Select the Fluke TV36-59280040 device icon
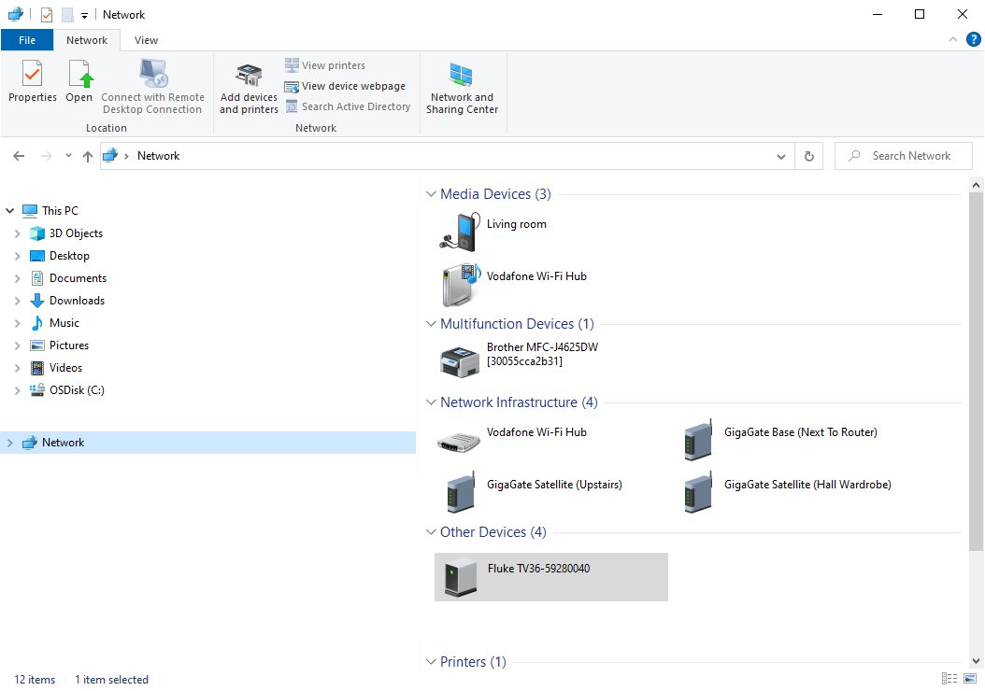This screenshot has height=691, width=985. click(x=461, y=576)
